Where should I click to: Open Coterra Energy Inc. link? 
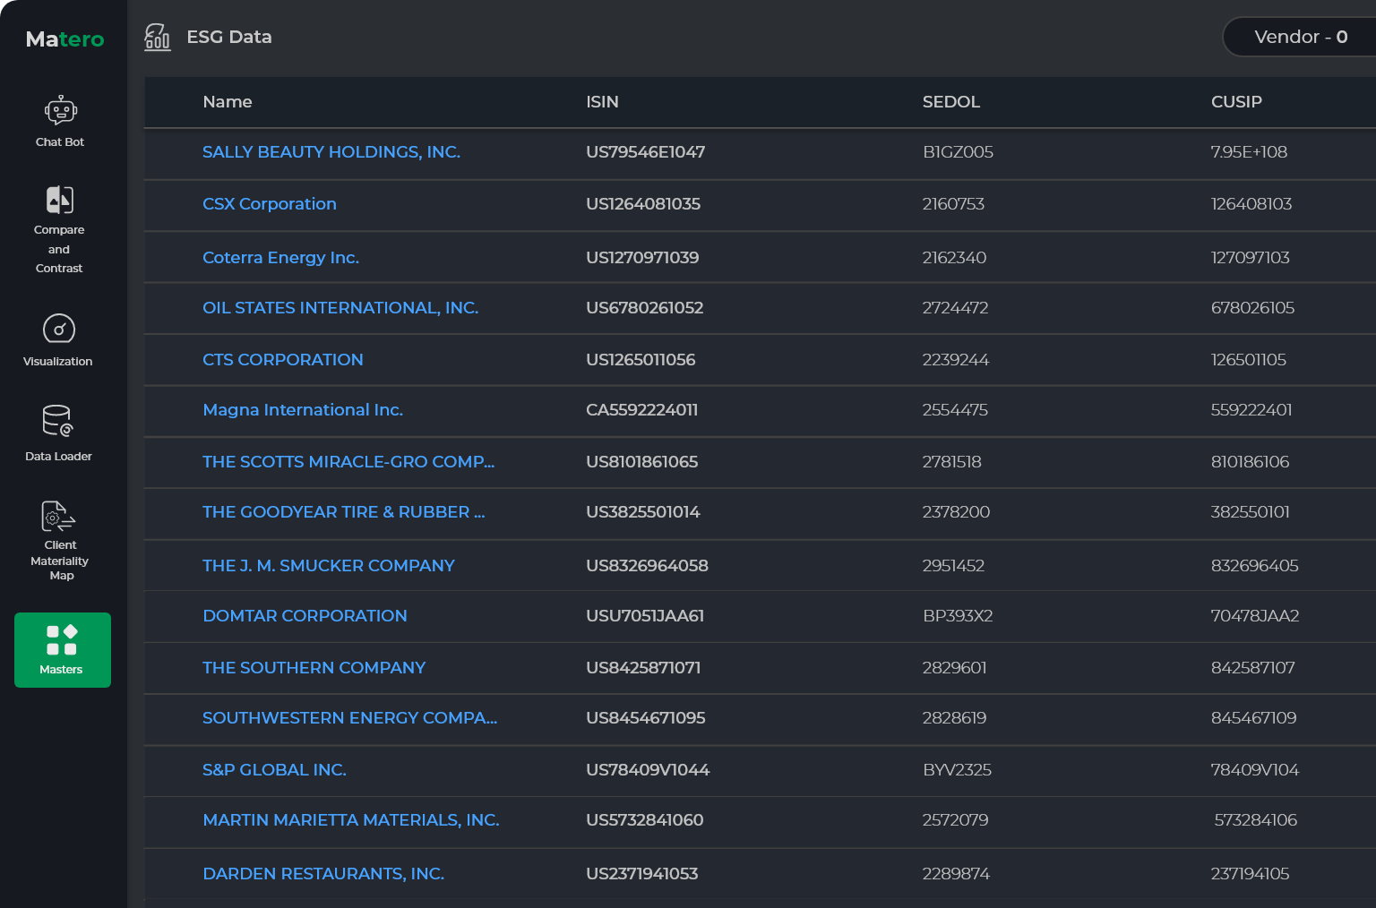pyautogui.click(x=280, y=258)
